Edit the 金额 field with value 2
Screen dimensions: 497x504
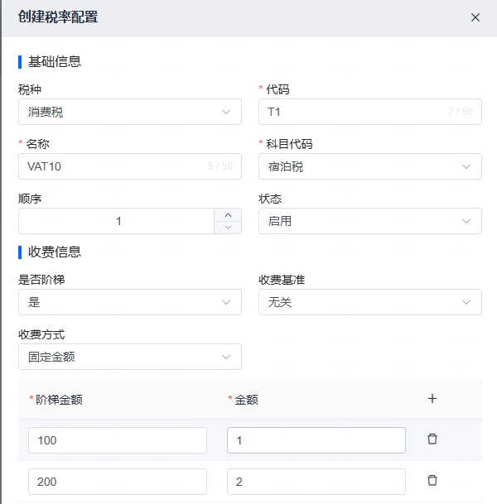[316, 481]
